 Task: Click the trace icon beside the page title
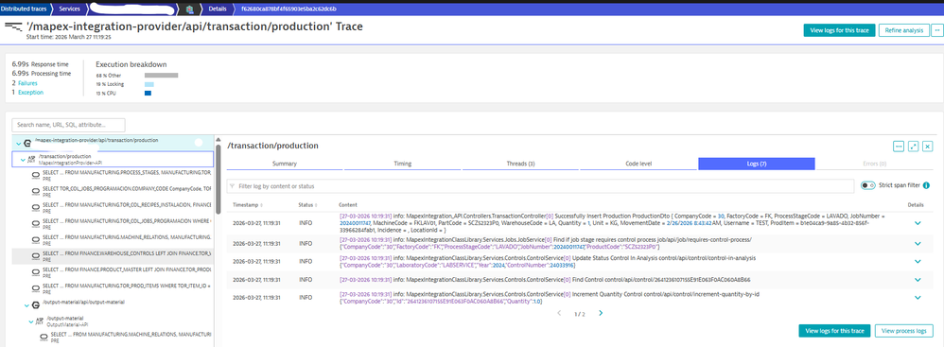click(x=14, y=26)
